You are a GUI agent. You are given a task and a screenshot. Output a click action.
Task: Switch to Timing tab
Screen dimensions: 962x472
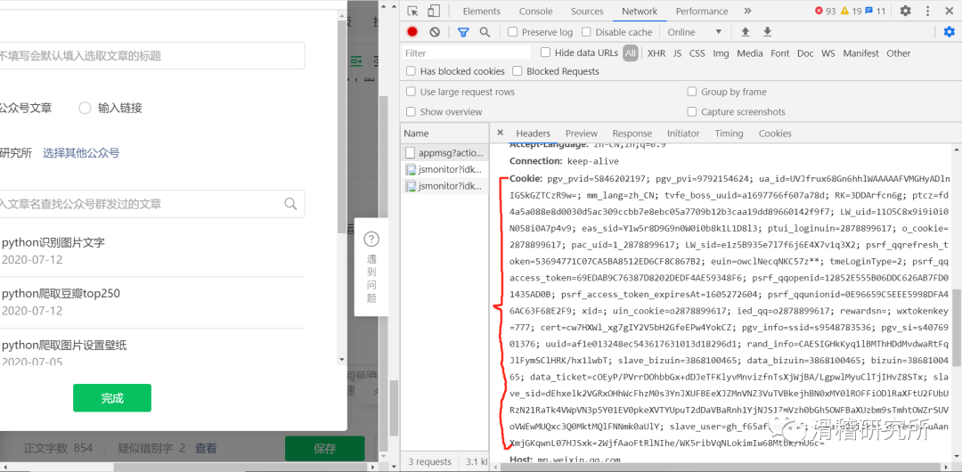[729, 134]
